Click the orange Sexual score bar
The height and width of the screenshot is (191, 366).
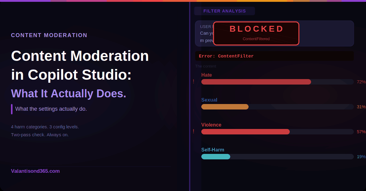(225, 107)
